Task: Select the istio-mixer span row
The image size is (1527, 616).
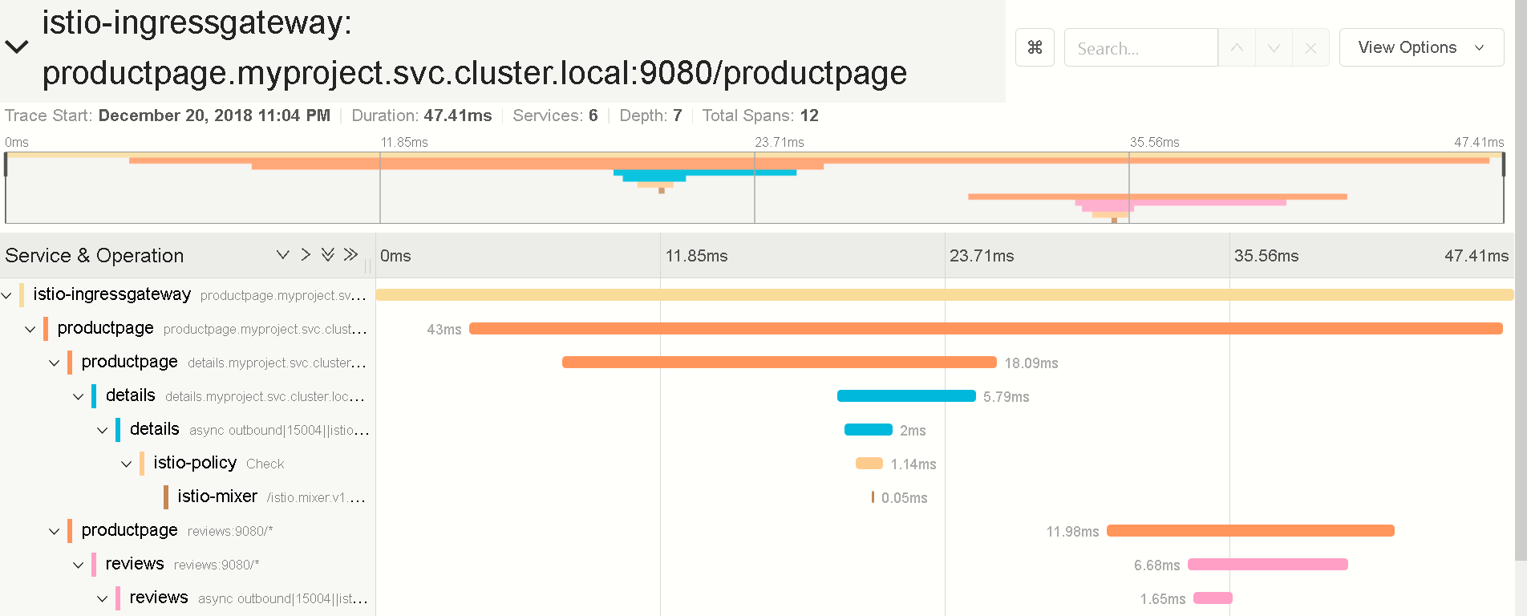Action: coord(188,496)
